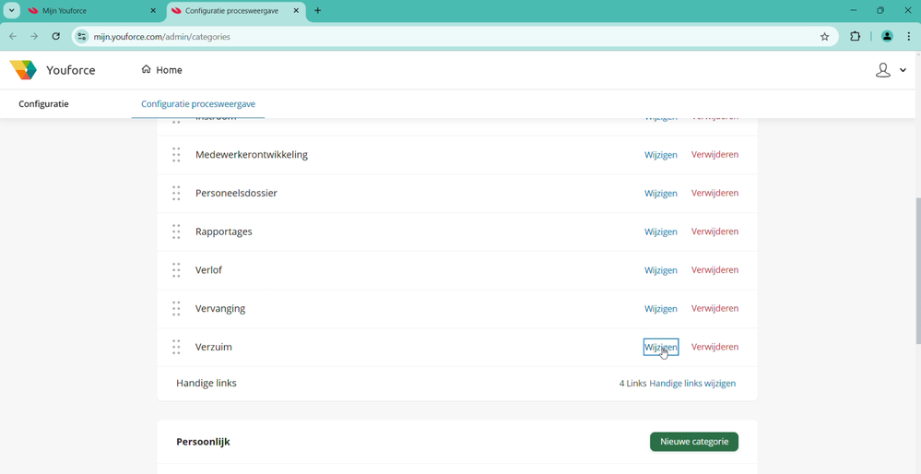Click the 4 Links count text
Screen dimensions: 921x474
632,384
